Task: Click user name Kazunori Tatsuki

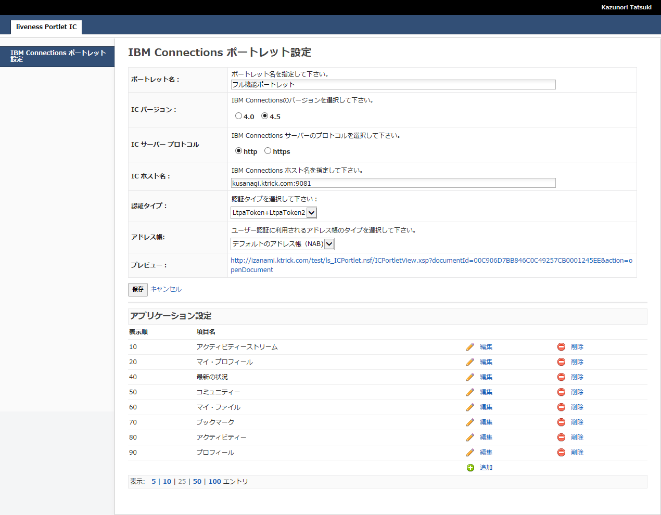Action: tap(626, 7)
